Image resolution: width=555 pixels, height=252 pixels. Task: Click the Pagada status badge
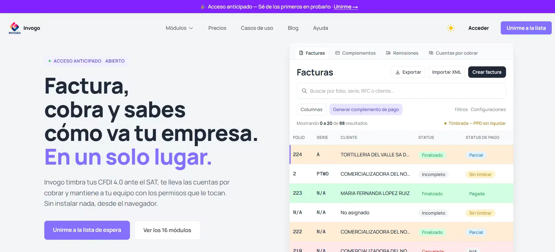(x=477, y=194)
